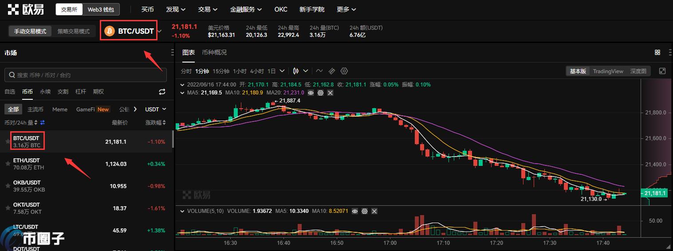The width and height of the screenshot is (673, 251).
Task: Favorite ETH/USDT with its star icon
Action: click(8, 164)
